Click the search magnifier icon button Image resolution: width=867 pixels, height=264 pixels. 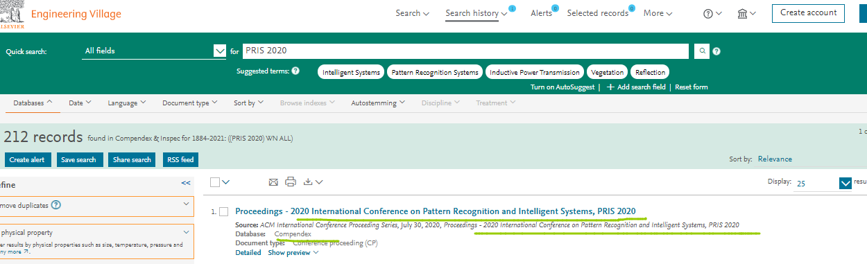703,51
